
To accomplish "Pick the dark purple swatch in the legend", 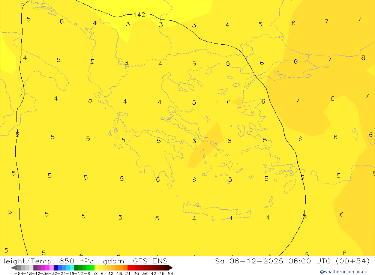I will click(x=35, y=267).
